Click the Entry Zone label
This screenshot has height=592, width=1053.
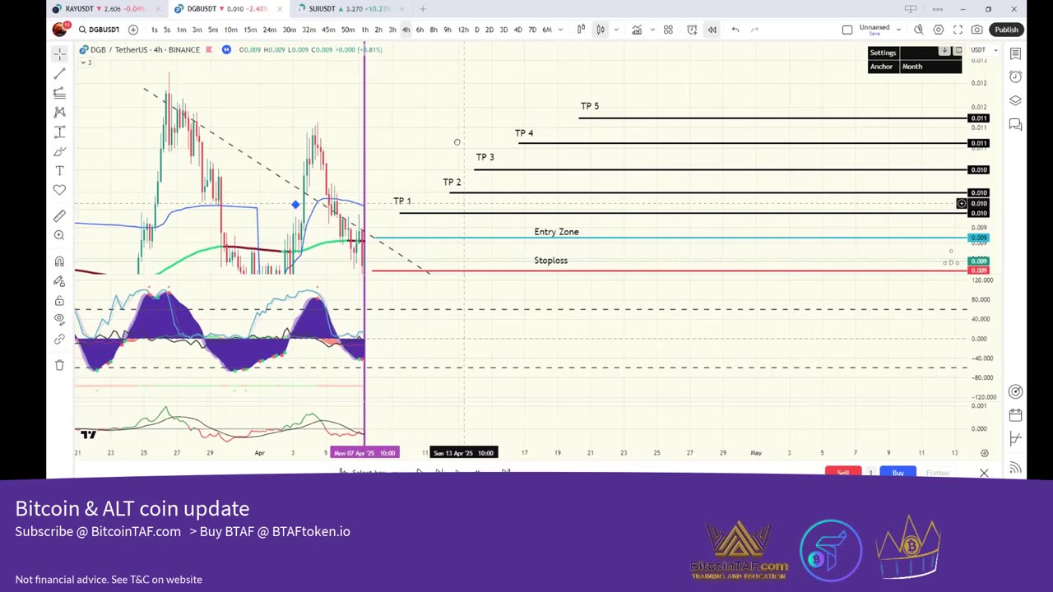(x=556, y=232)
